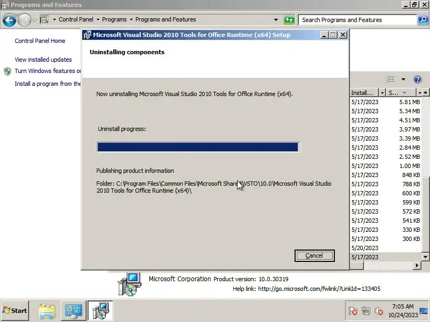Open the Control Panel taskbar button

click(x=73, y=311)
